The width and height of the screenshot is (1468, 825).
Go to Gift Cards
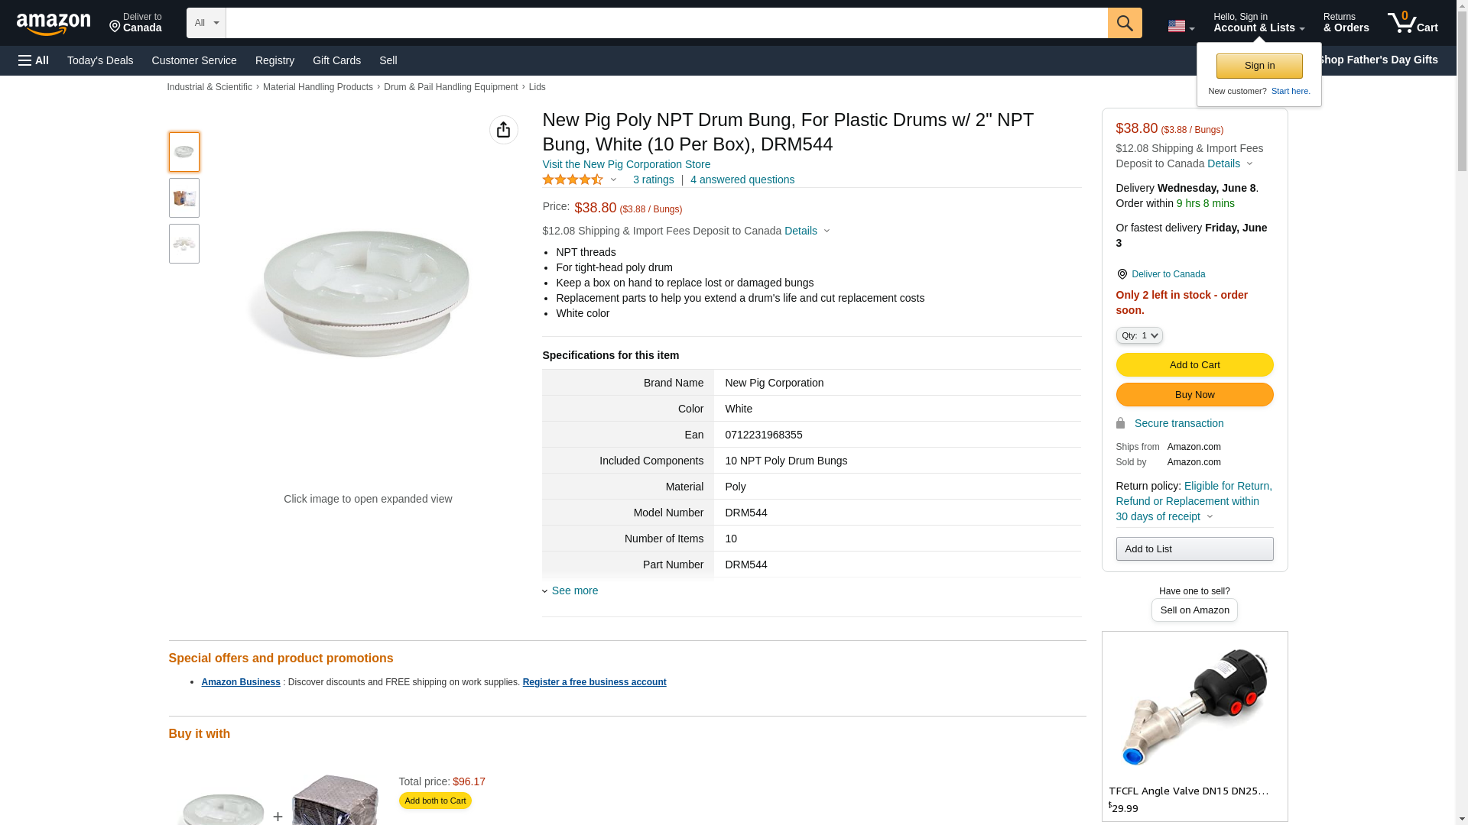click(336, 60)
